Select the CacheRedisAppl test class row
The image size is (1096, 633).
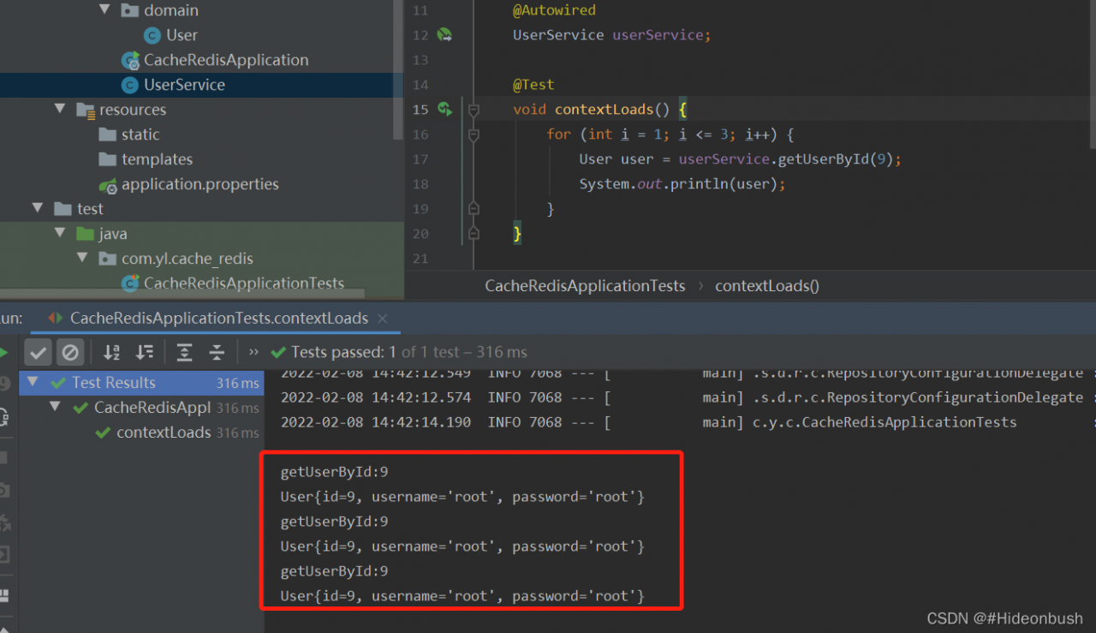click(141, 408)
